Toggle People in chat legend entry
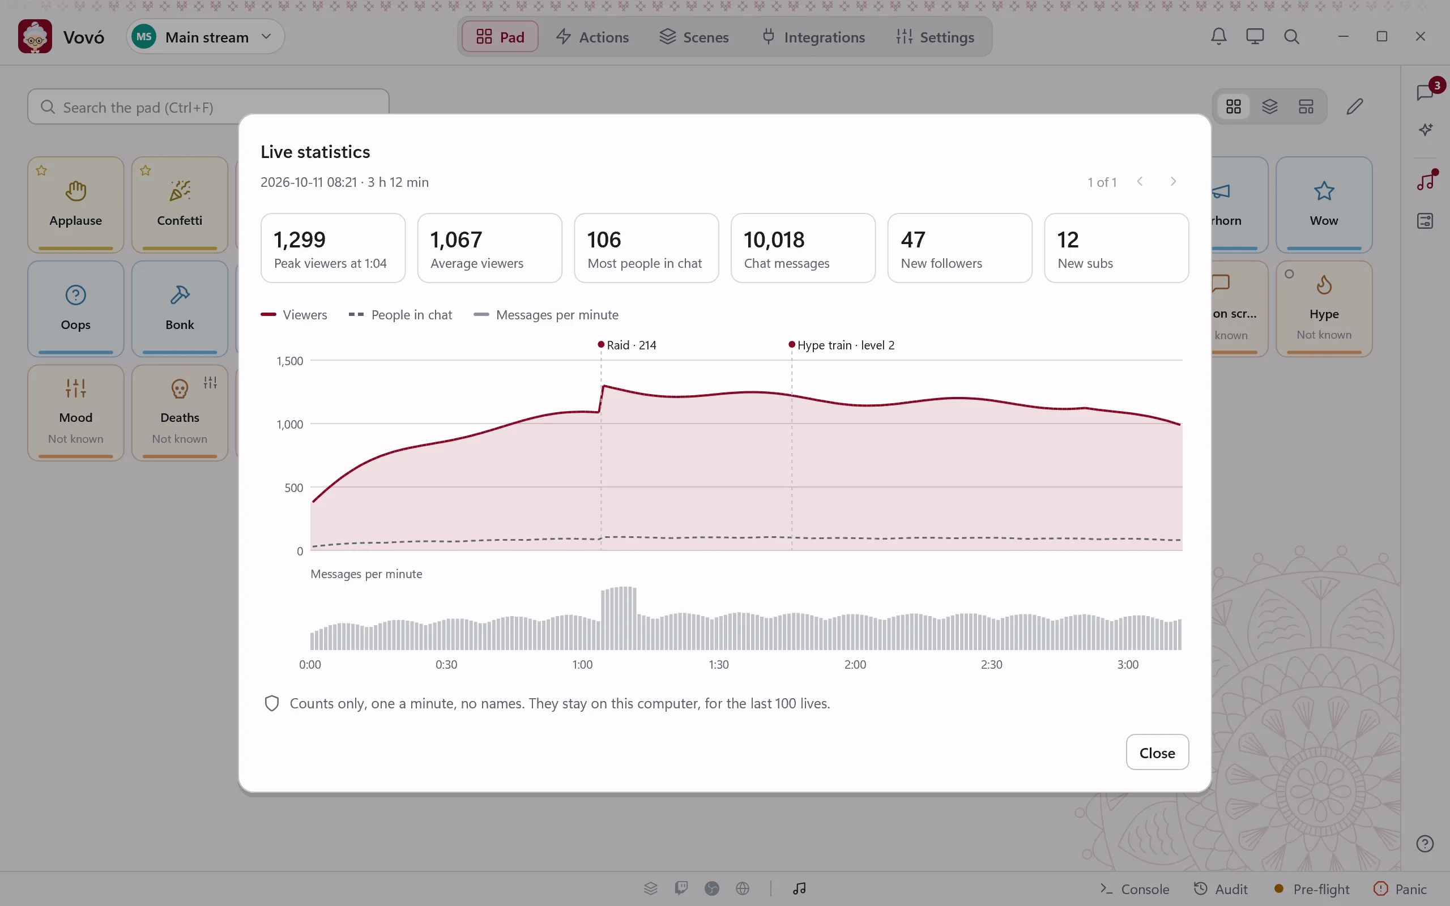The width and height of the screenshot is (1450, 906). point(400,315)
